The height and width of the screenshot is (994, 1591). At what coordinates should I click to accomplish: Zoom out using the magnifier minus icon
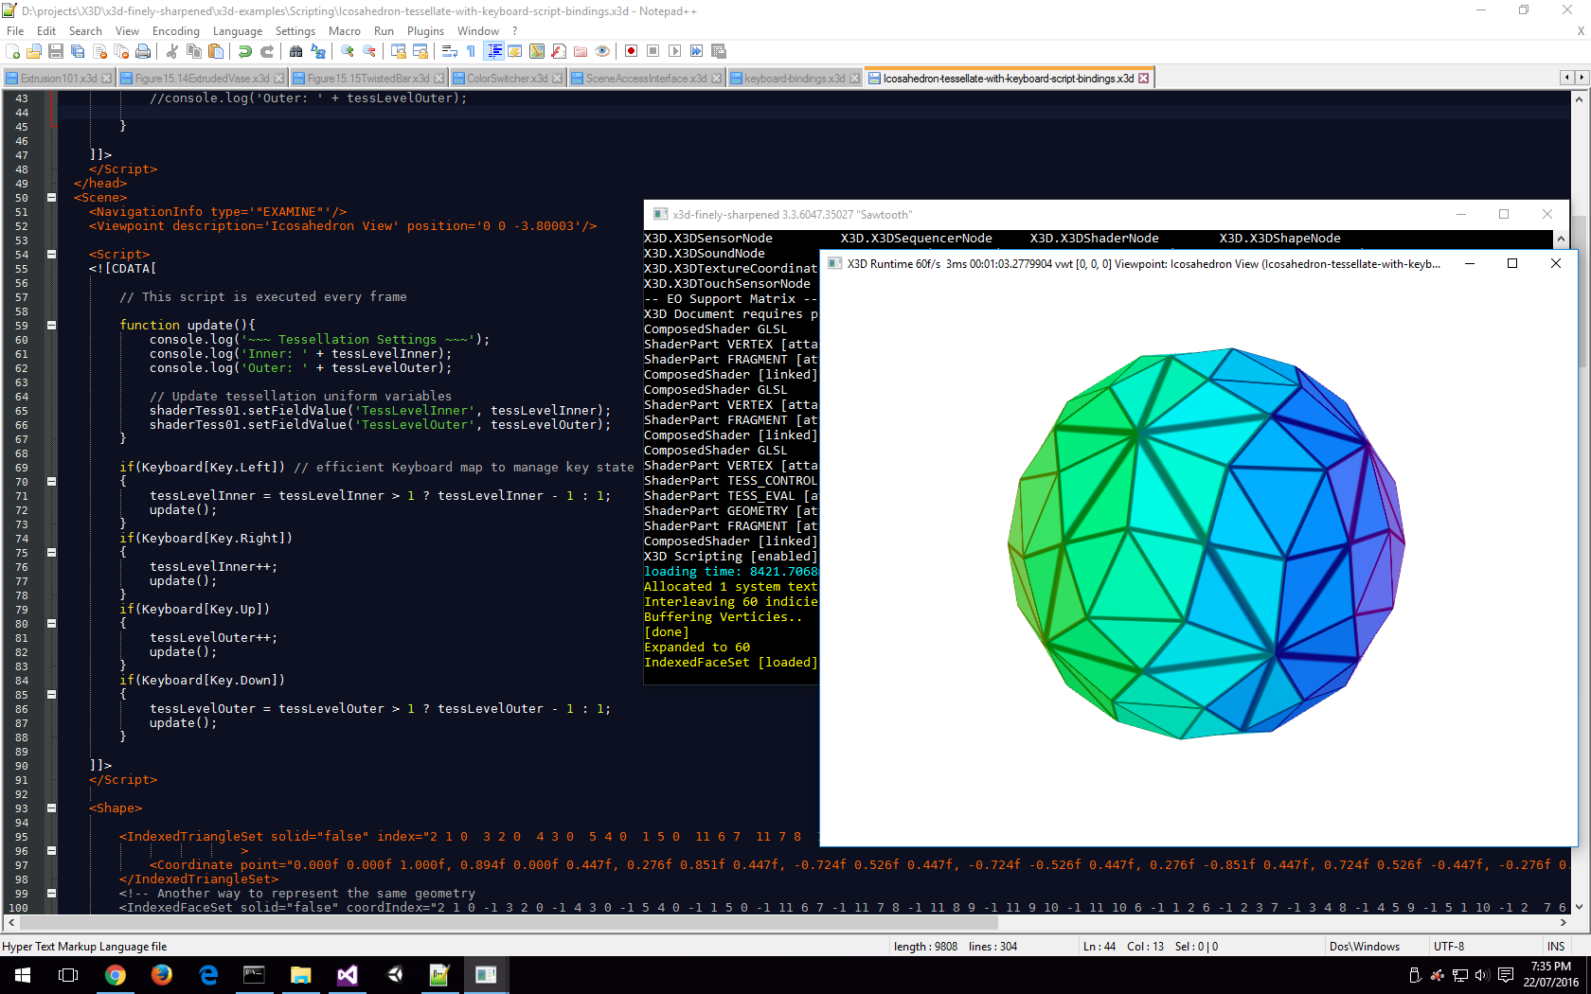pyautogui.click(x=369, y=51)
